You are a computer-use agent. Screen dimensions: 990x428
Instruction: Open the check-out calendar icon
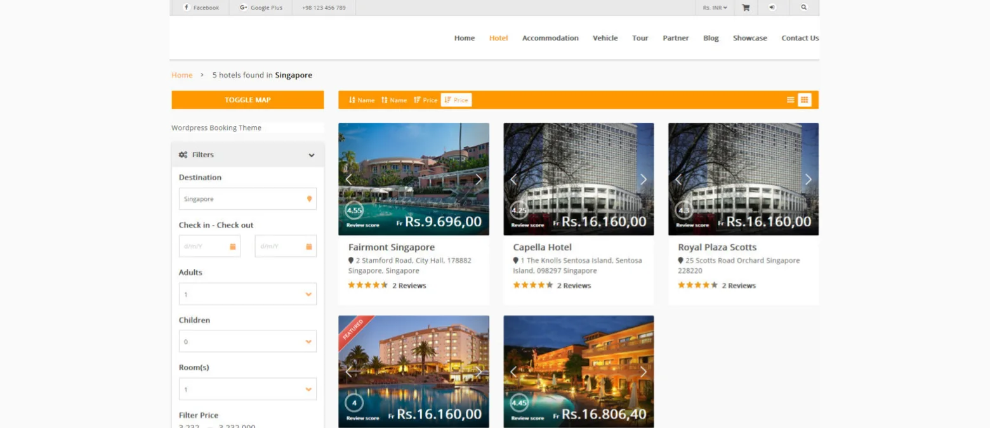[309, 246]
